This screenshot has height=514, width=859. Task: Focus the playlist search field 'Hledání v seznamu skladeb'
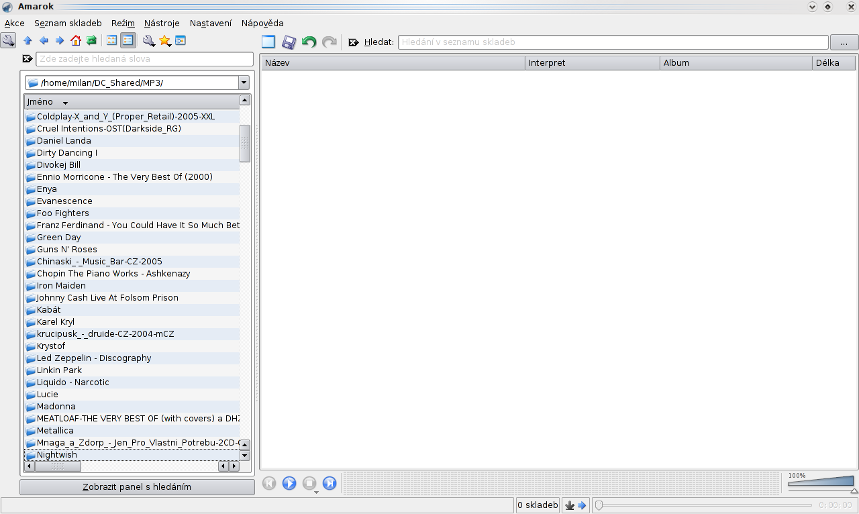613,42
